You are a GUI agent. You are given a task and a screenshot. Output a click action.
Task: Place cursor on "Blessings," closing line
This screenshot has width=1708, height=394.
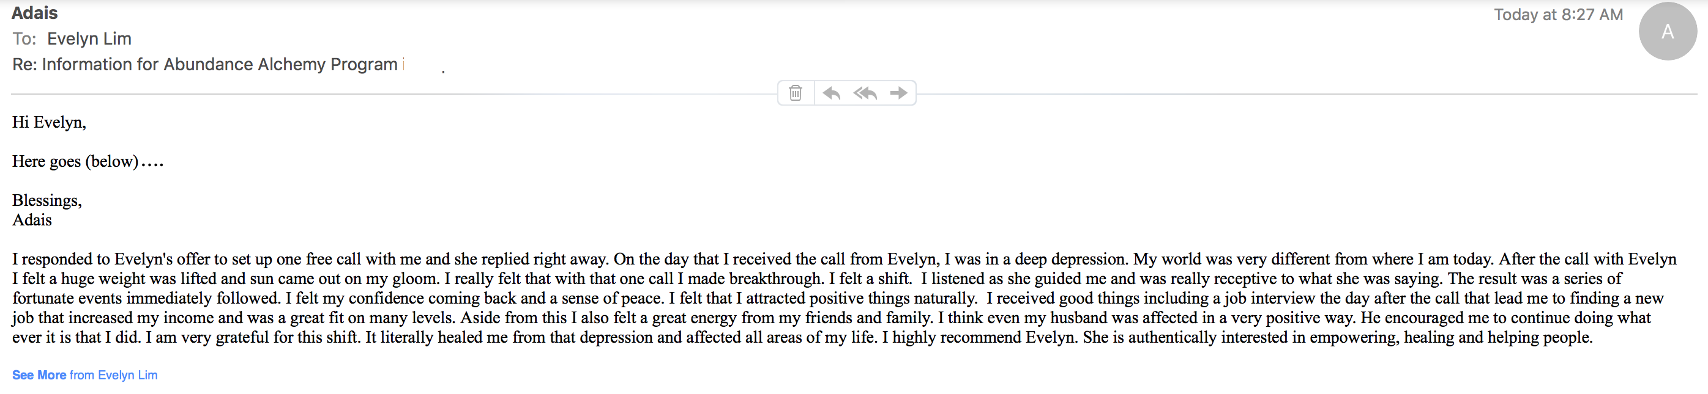click(x=47, y=200)
